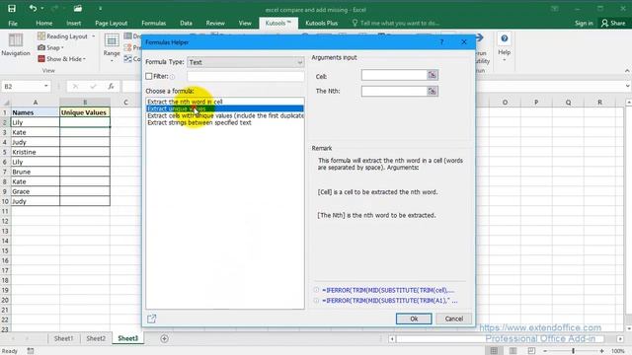Click the horizontal scrollbar left arrow
The width and height of the screenshot is (632, 355).
tap(392, 339)
